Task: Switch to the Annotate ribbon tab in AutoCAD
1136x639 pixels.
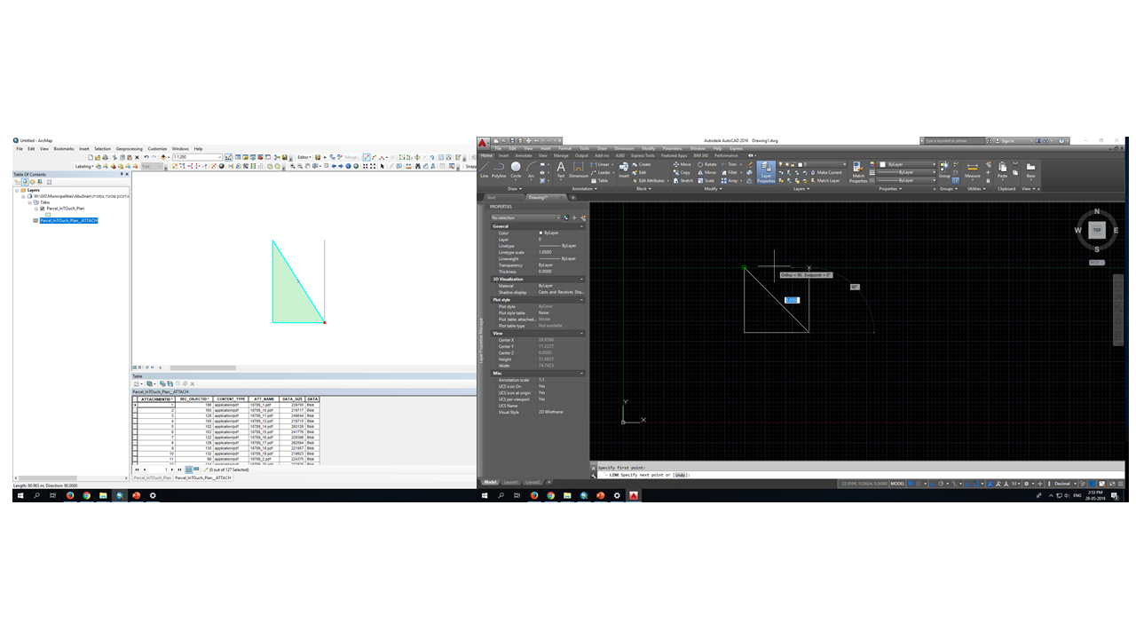Action: click(x=524, y=155)
